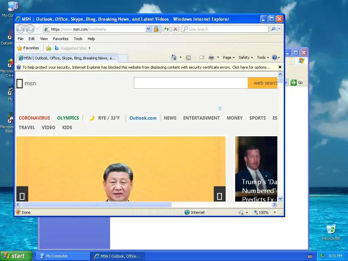Click the RSS feeds icon
The height and width of the screenshot is (261, 348).
[188, 58]
